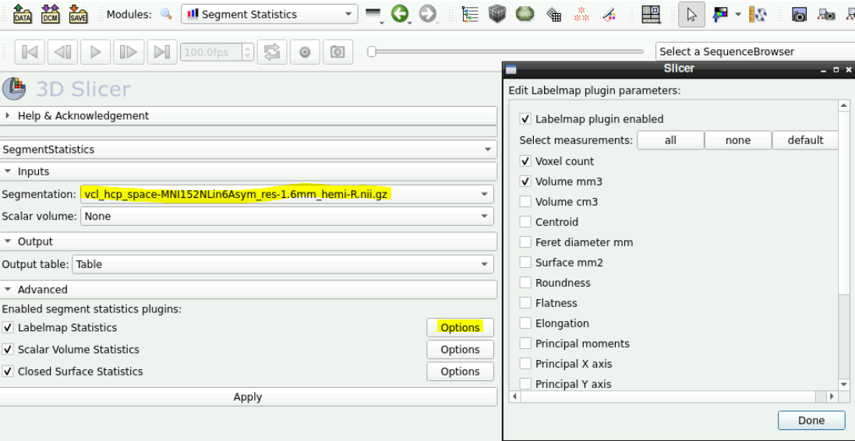Click the SAVE icon in toolbar
Image resolution: width=855 pixels, height=441 pixels.
click(x=79, y=14)
